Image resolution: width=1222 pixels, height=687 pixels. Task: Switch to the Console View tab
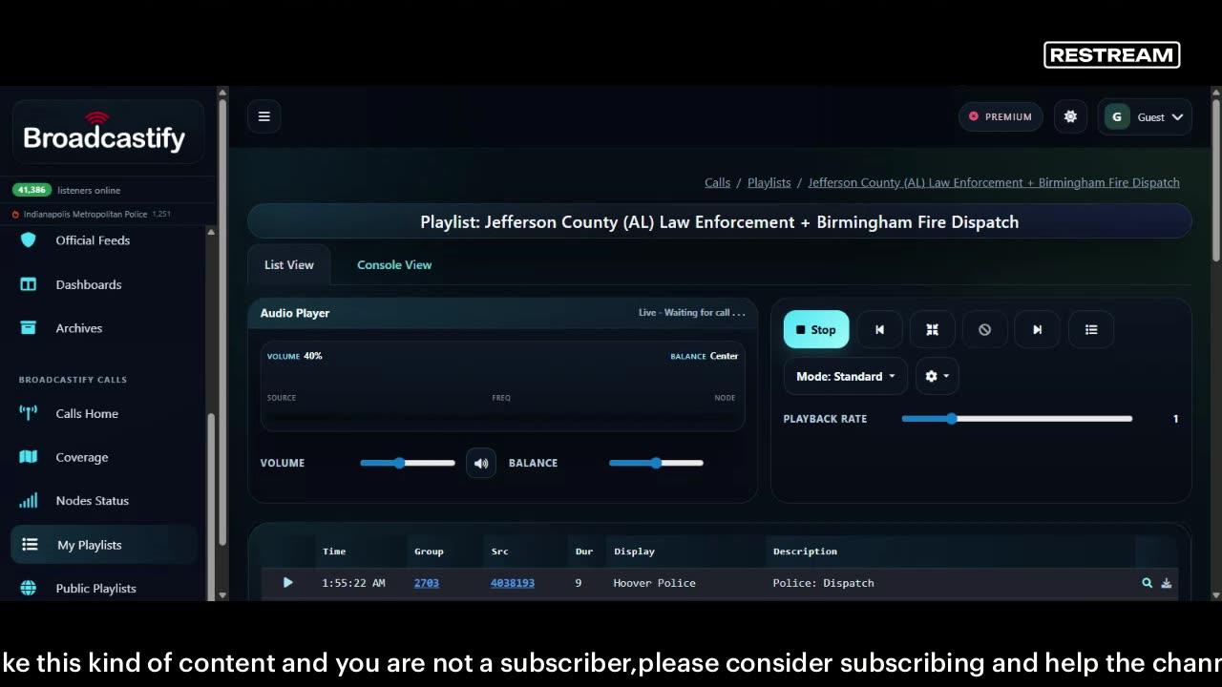(x=394, y=264)
